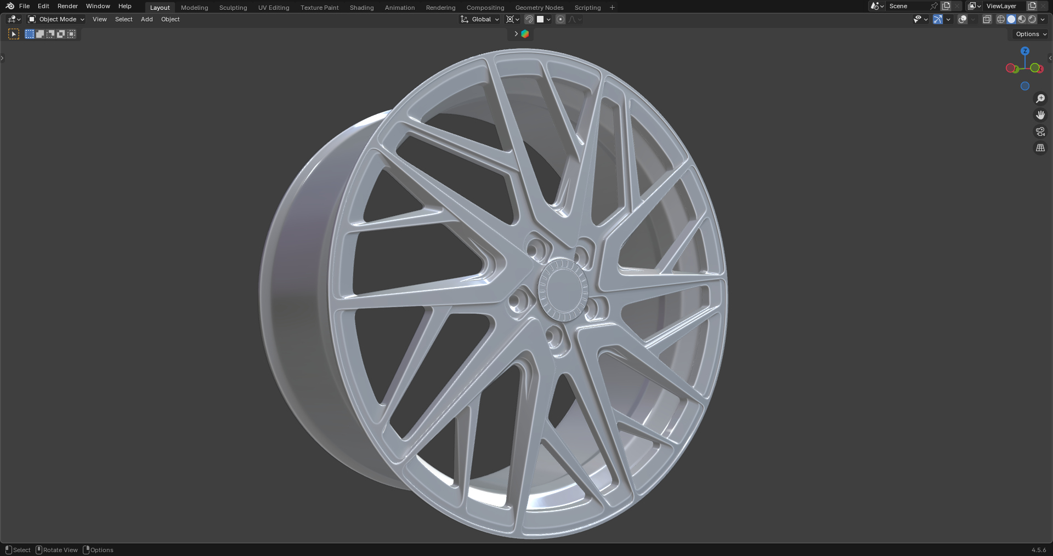Browse view layers dropdown icon
The width and height of the screenshot is (1053, 556).
point(975,6)
